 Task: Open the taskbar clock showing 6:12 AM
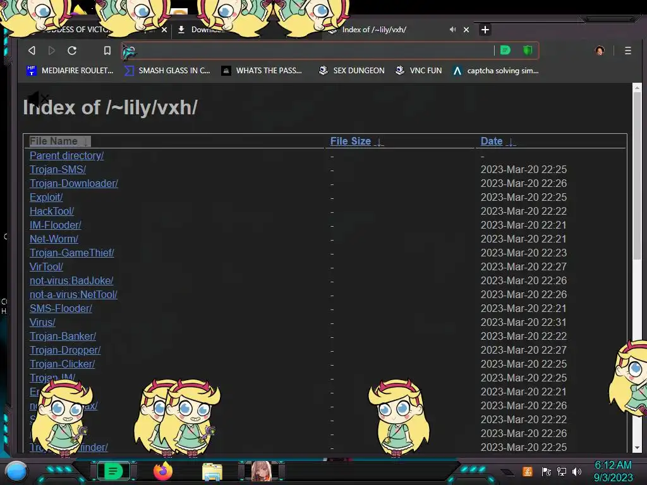613,471
